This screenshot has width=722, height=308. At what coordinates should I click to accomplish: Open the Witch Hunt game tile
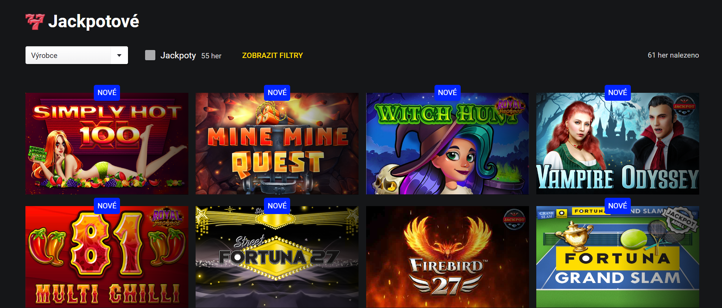pyautogui.click(x=447, y=144)
